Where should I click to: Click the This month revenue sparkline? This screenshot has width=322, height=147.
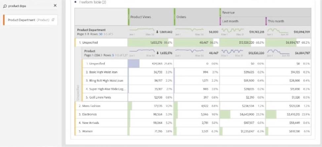276,31
